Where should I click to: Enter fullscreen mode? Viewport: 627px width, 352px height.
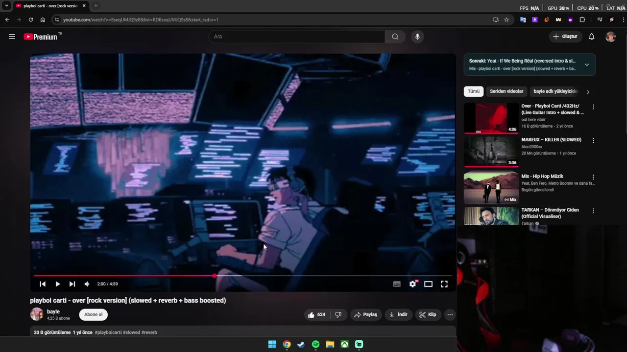point(444,284)
